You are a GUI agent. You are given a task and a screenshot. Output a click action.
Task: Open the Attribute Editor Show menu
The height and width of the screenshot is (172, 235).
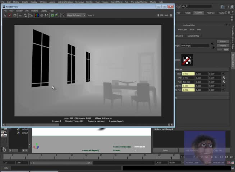coord(192,30)
